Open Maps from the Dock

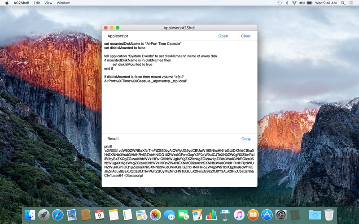(x=141, y=215)
